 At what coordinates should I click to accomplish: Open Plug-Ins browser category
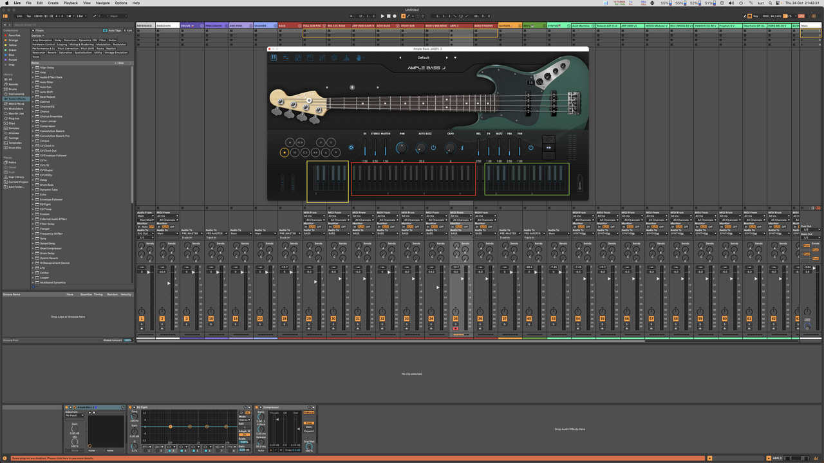click(14, 118)
